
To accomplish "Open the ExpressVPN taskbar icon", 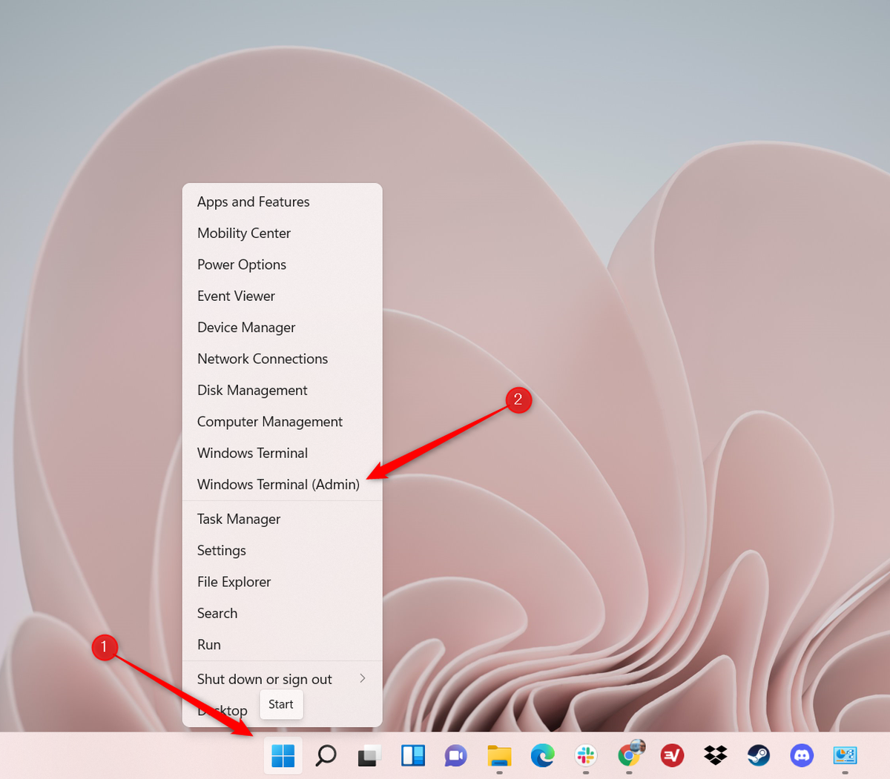I will [x=672, y=756].
